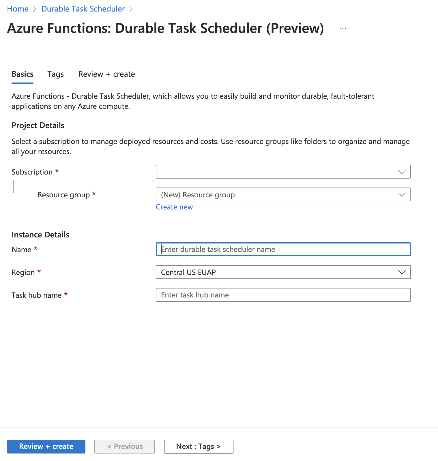The height and width of the screenshot is (461, 438).
Task: Click the Task hub name field
Action: [283, 295]
